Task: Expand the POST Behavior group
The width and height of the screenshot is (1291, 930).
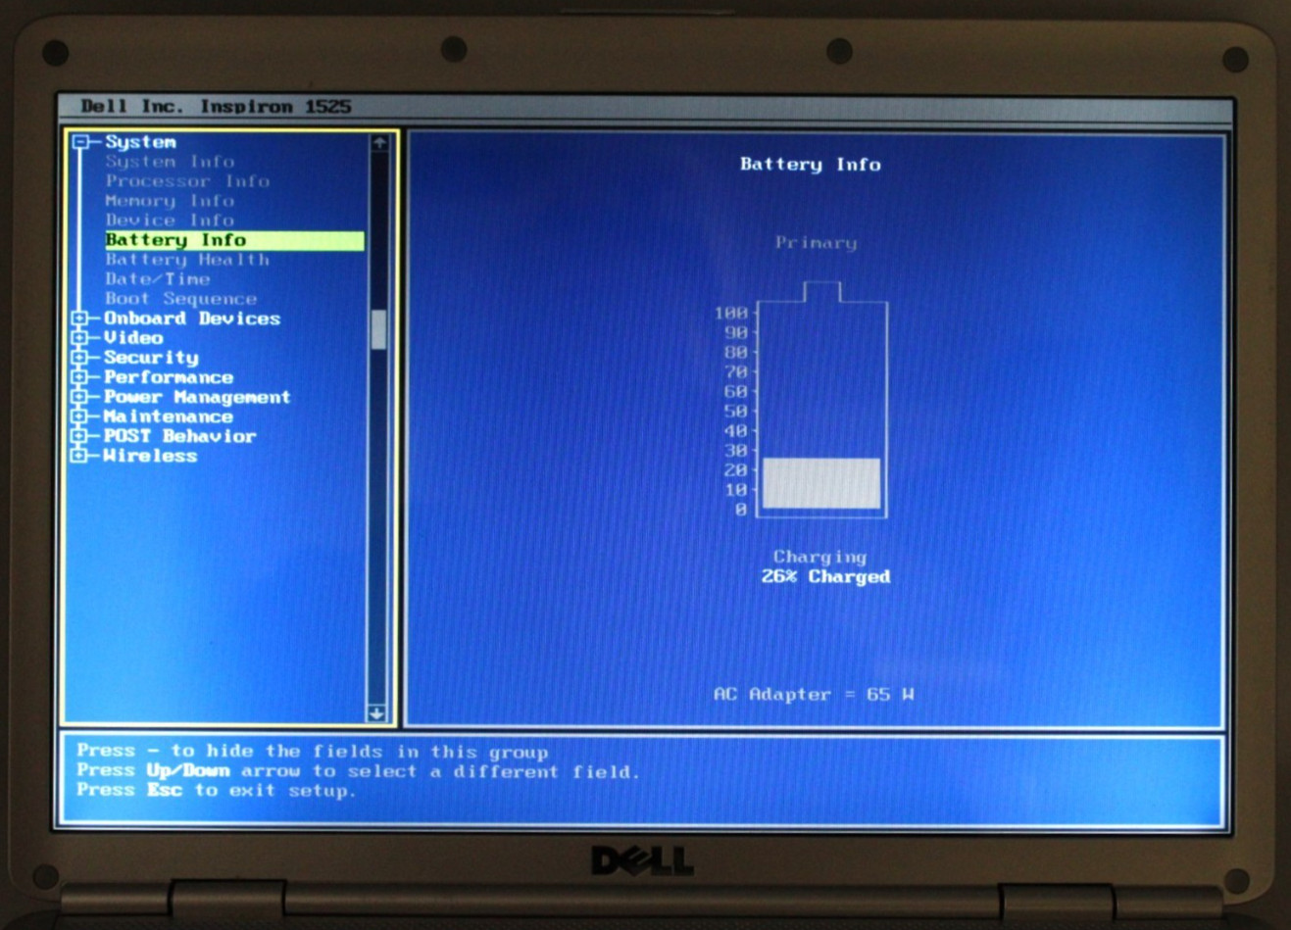Action: (x=80, y=436)
